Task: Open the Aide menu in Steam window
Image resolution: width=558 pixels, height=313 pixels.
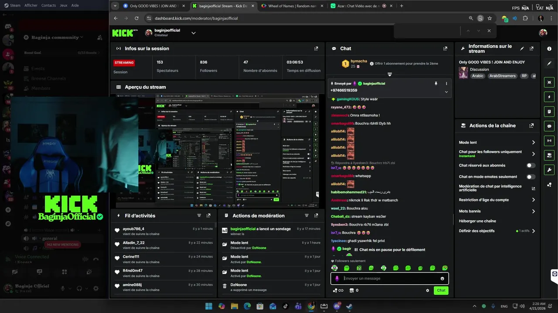Action: 75,6
